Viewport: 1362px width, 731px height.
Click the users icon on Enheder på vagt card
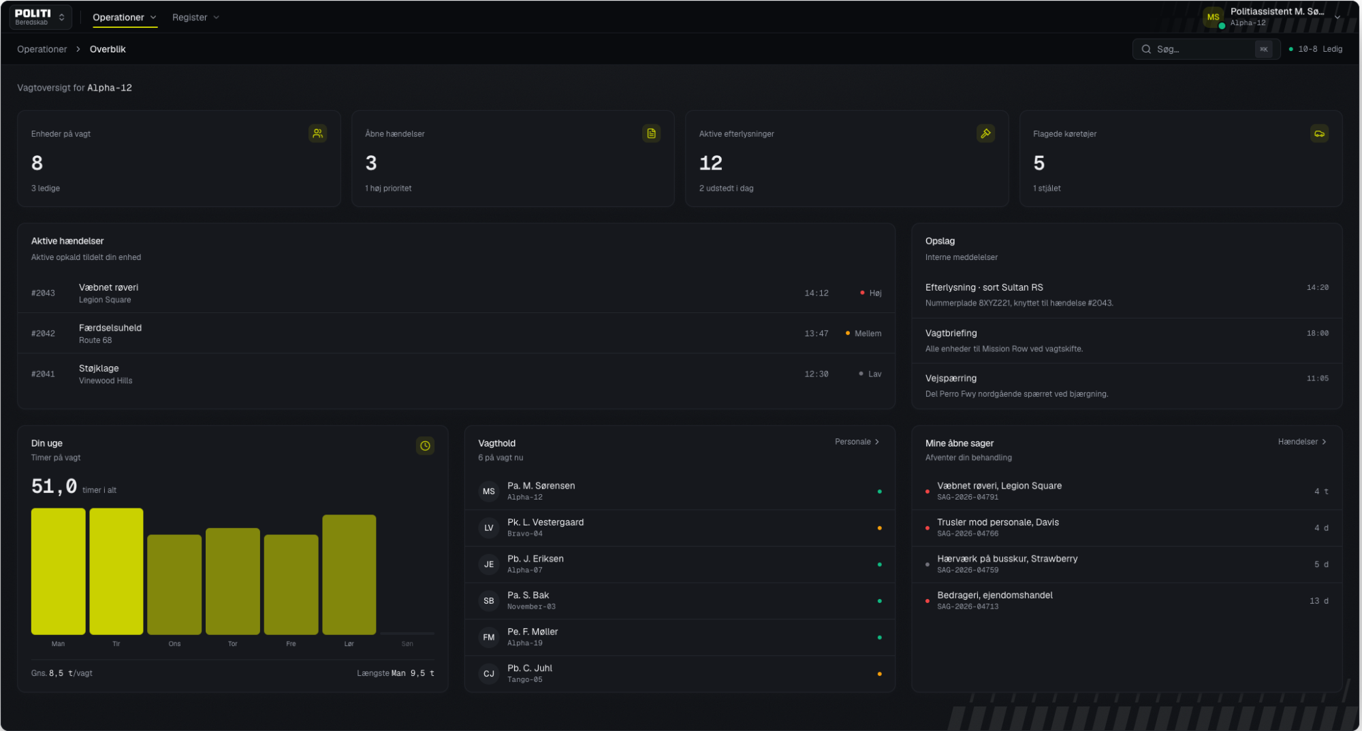317,133
